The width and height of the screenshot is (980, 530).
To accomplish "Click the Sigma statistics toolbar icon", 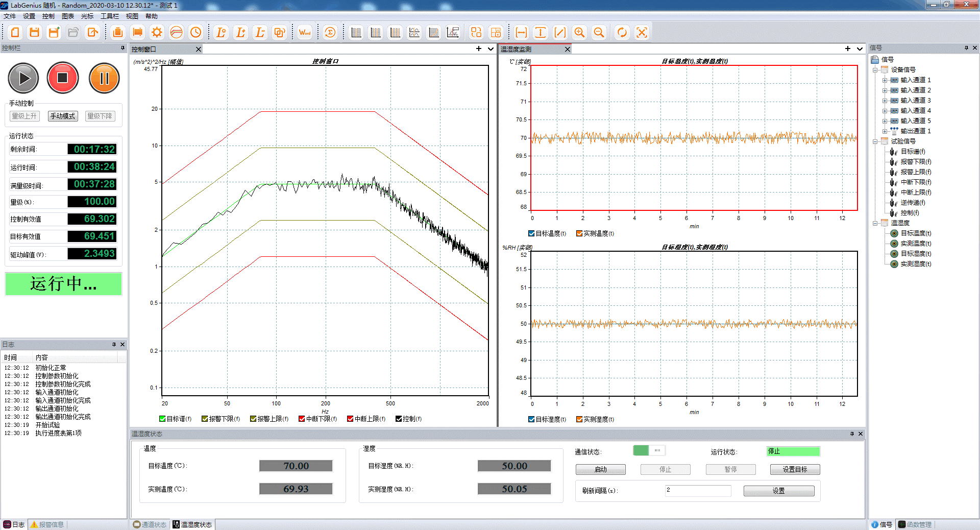I will point(330,33).
